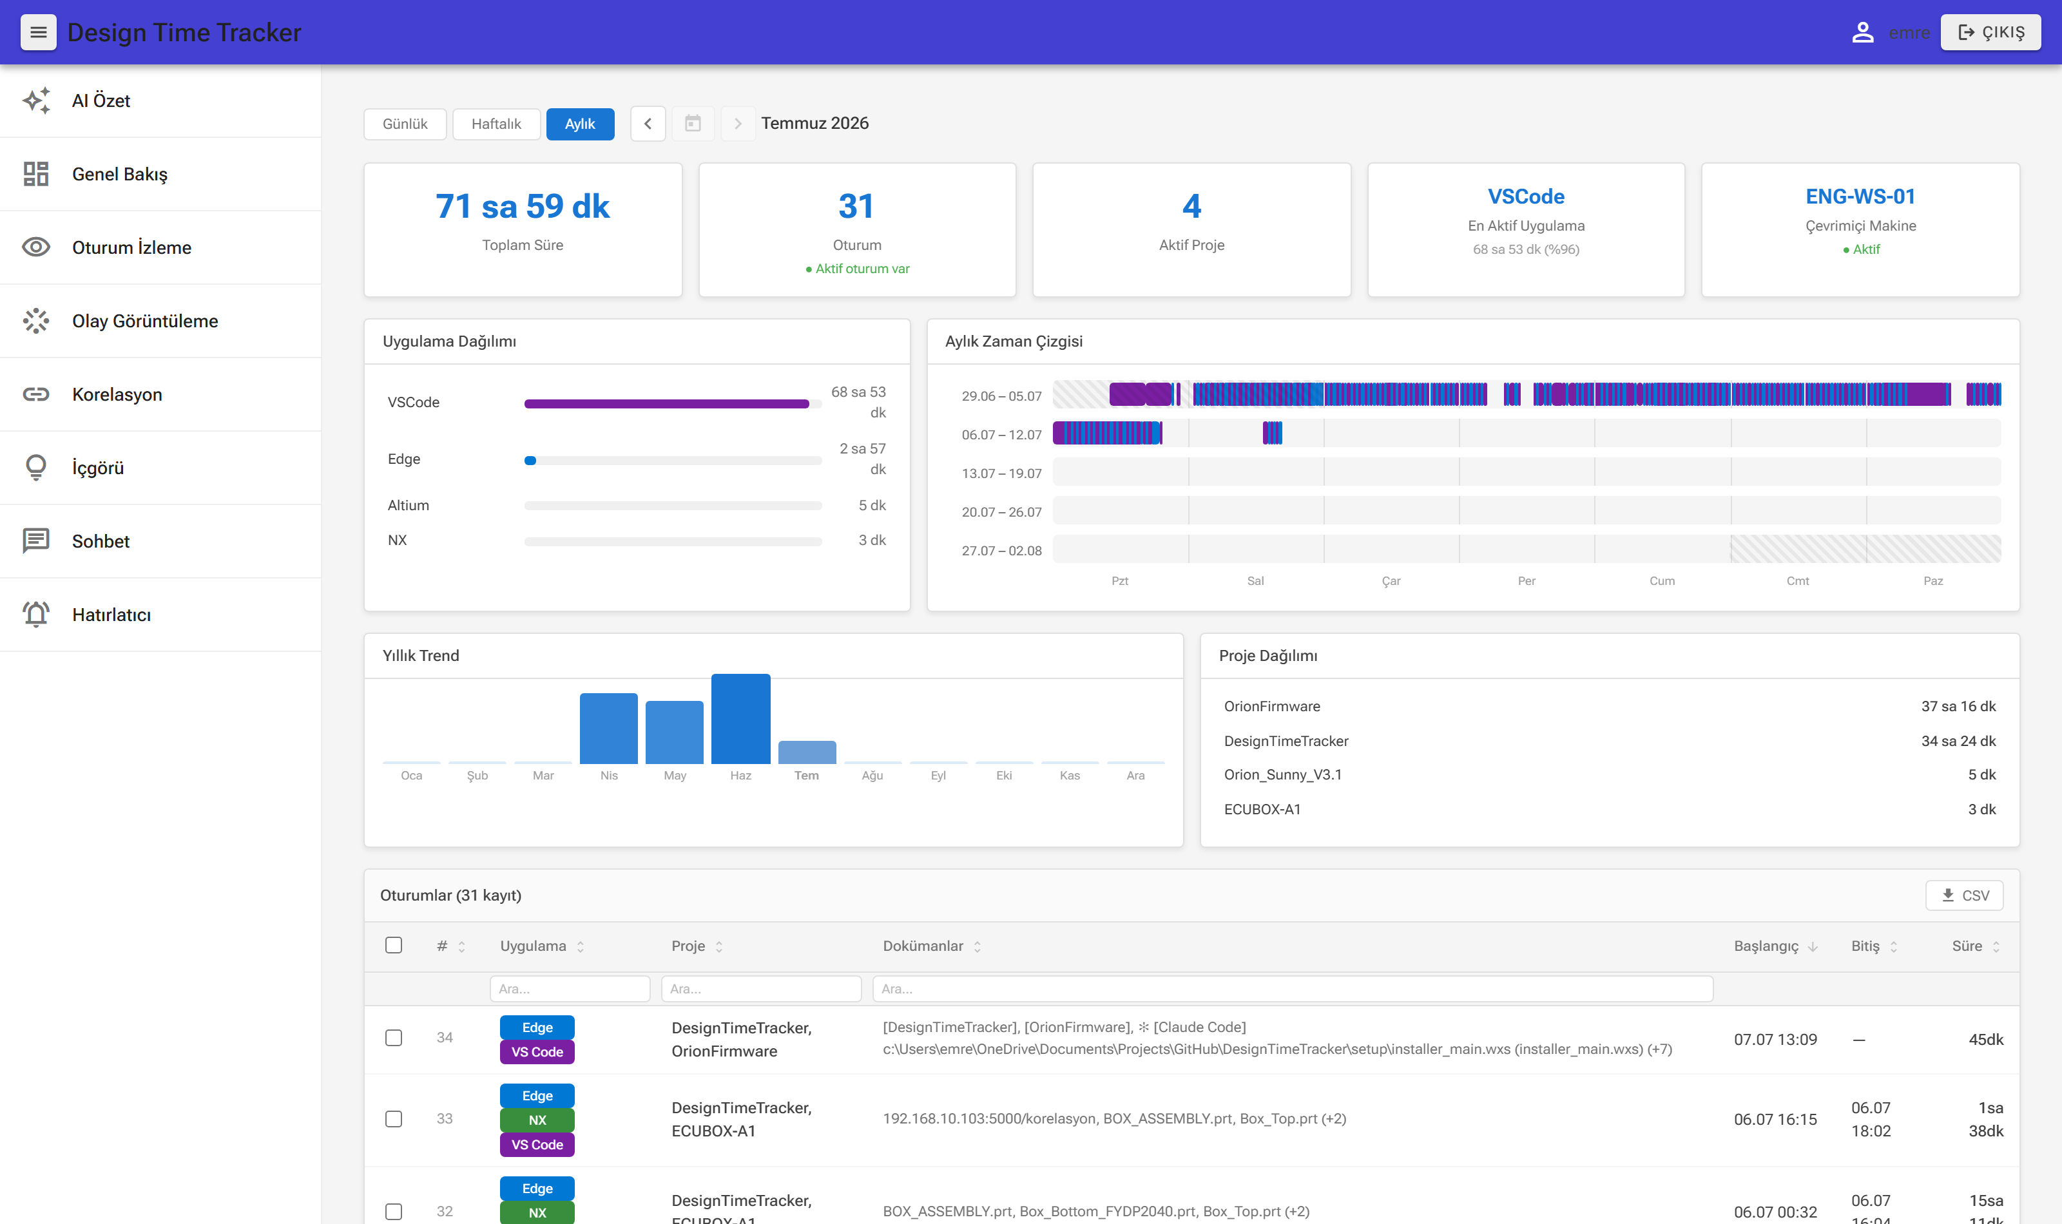
Task: Click the 71 sa 59 dk total card
Action: click(523, 230)
